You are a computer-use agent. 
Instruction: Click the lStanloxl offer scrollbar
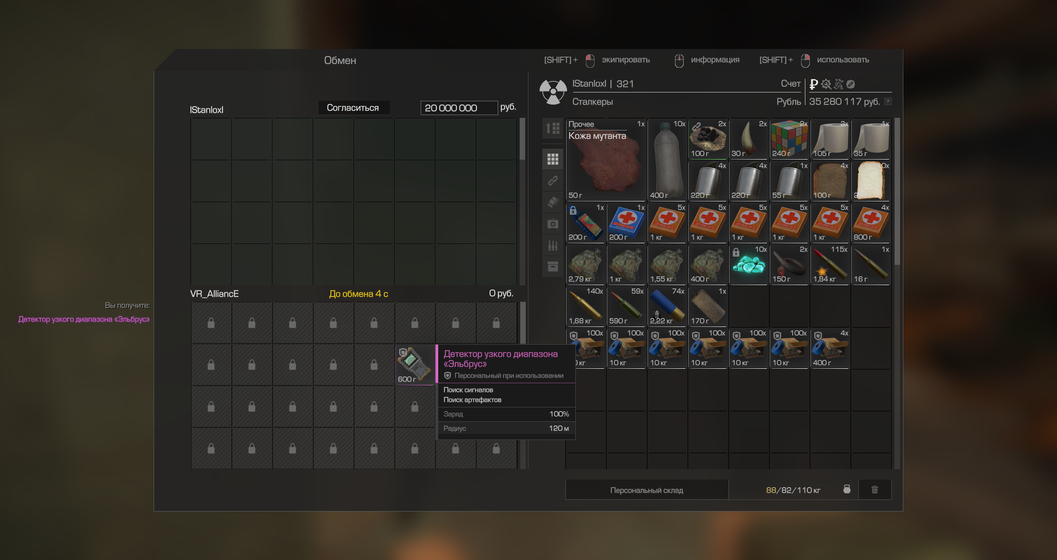click(522, 139)
